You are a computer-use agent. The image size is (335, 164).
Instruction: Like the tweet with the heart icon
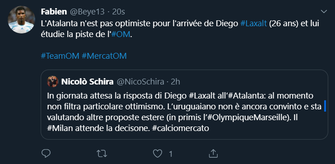coord(158,154)
